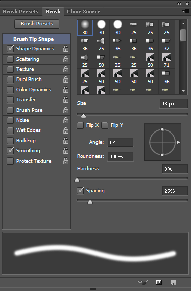This screenshot has height=291, width=191.
Task: Switch to the Clone Source tab
Action: tap(84, 12)
